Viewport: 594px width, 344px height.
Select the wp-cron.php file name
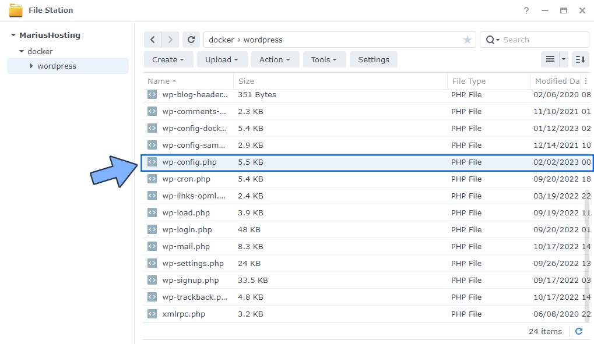(186, 179)
